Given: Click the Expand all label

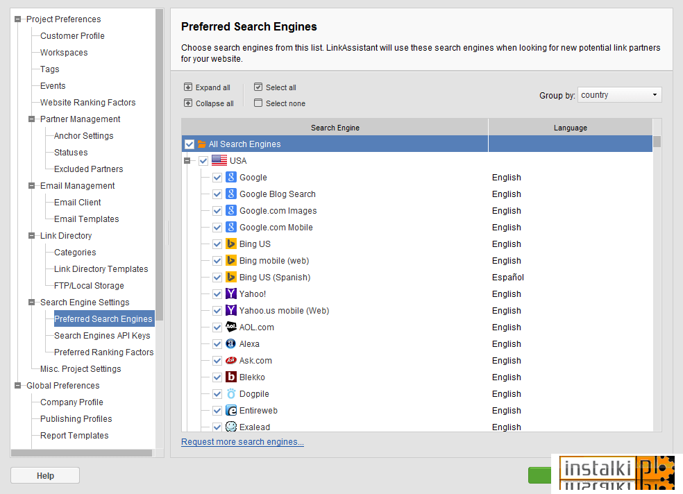Looking at the screenshot, I should (x=213, y=87).
